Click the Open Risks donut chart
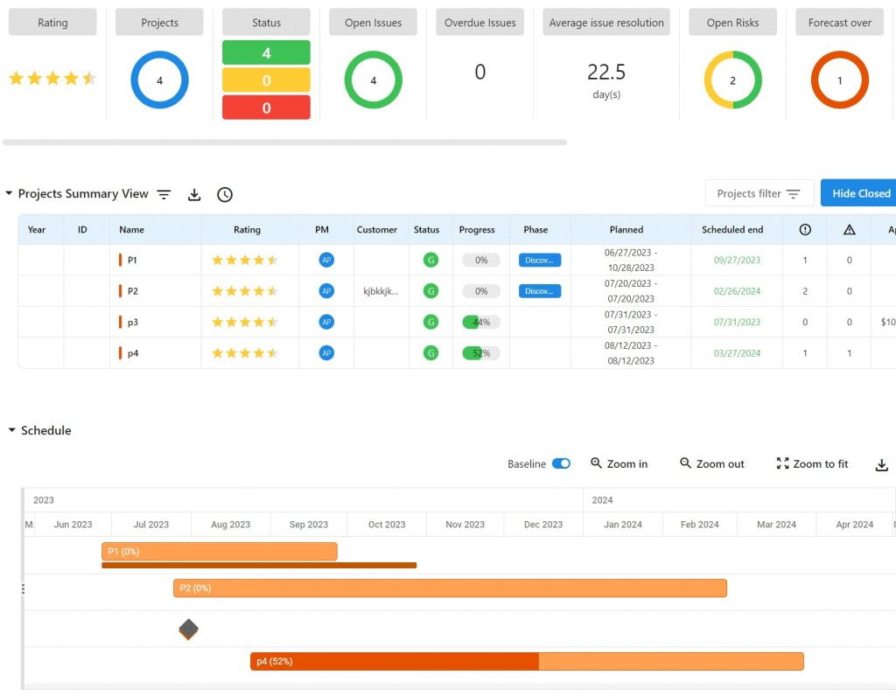 732,80
